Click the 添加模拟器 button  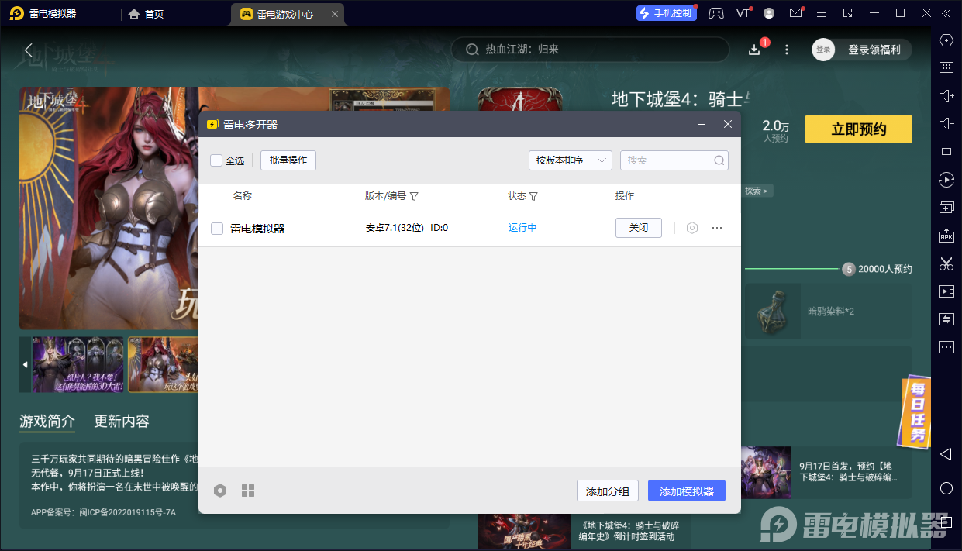coord(686,491)
